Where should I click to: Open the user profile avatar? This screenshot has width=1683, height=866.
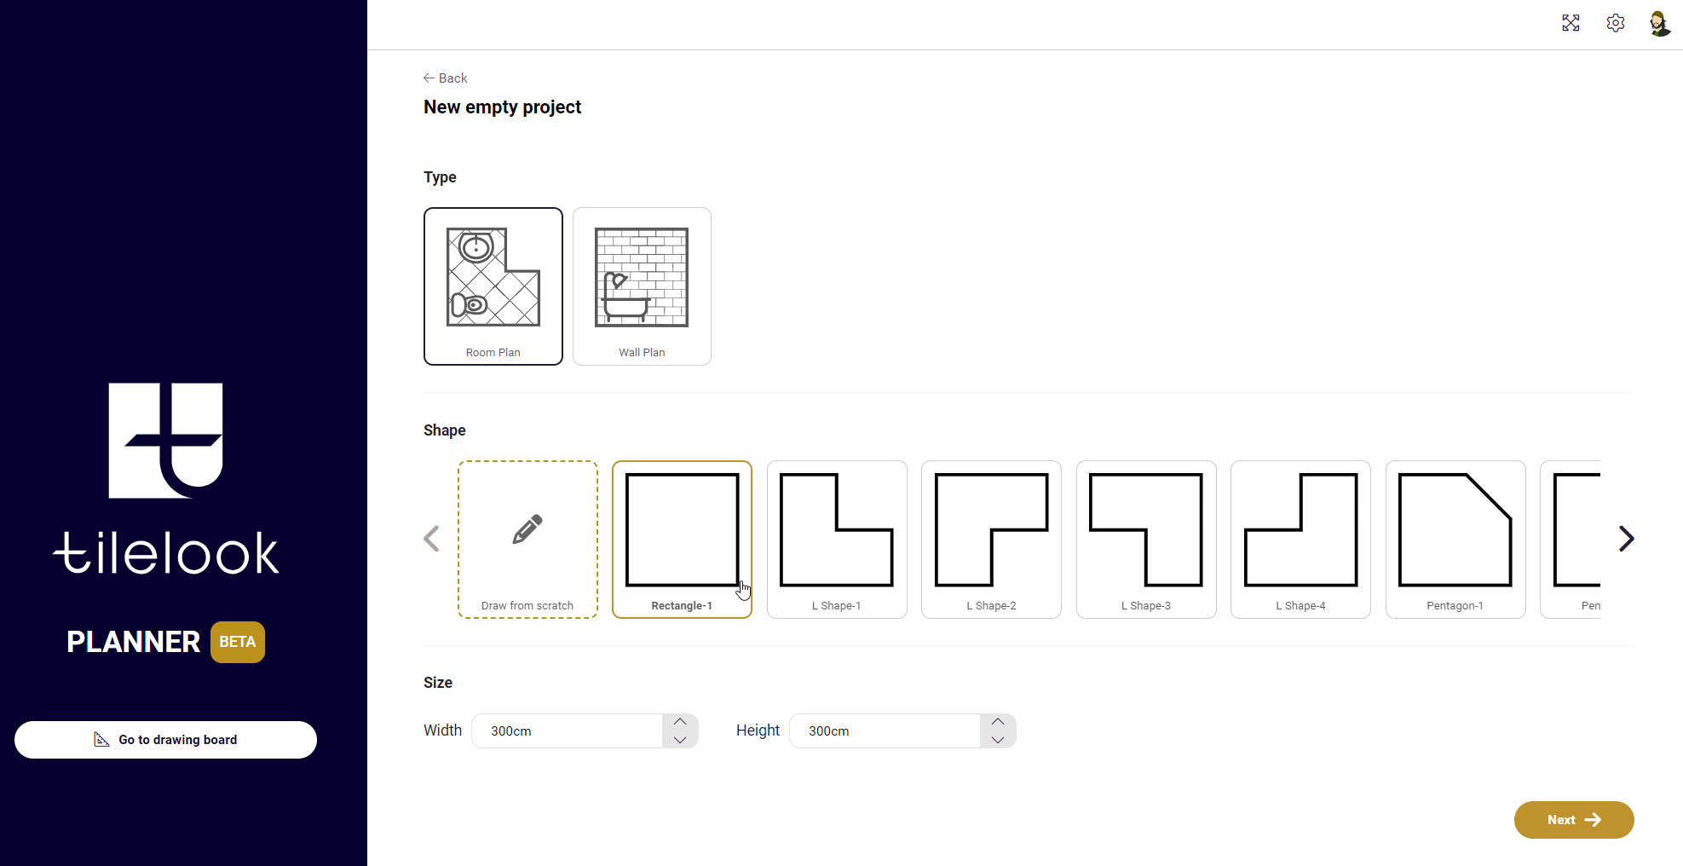pyautogui.click(x=1659, y=23)
